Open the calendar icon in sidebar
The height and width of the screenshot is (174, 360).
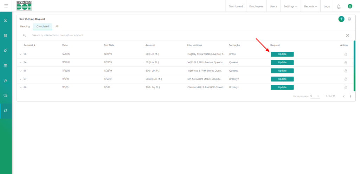(x=6, y=65)
